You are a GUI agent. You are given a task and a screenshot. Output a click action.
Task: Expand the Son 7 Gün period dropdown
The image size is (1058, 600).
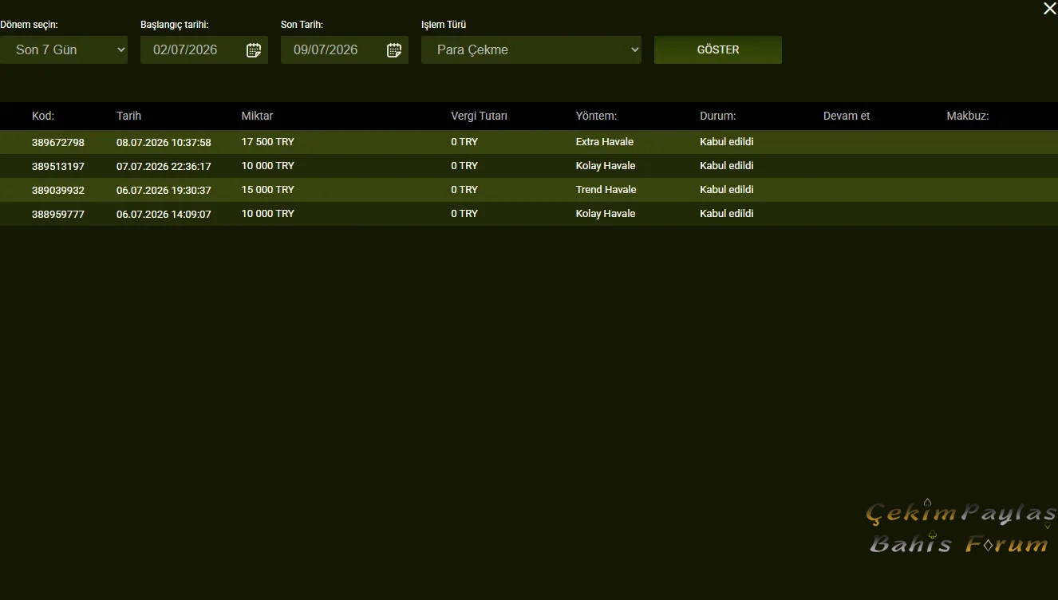point(64,49)
